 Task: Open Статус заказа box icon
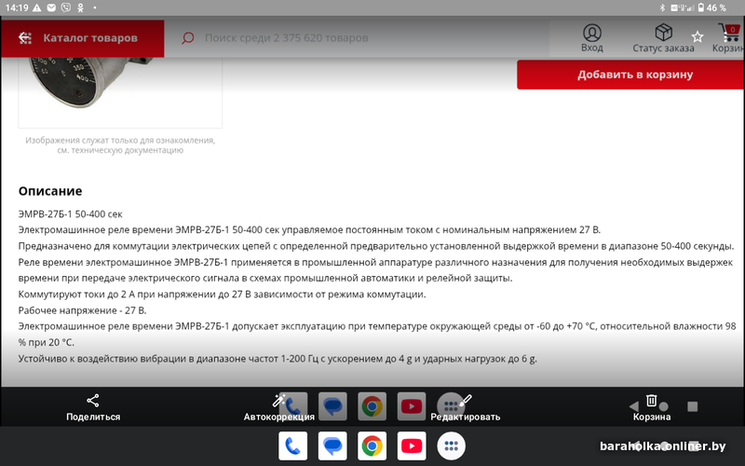point(663,33)
